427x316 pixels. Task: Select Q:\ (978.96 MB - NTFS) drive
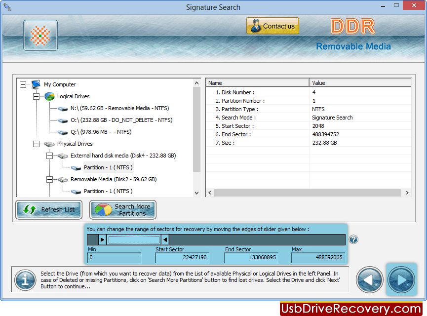pos(101,132)
